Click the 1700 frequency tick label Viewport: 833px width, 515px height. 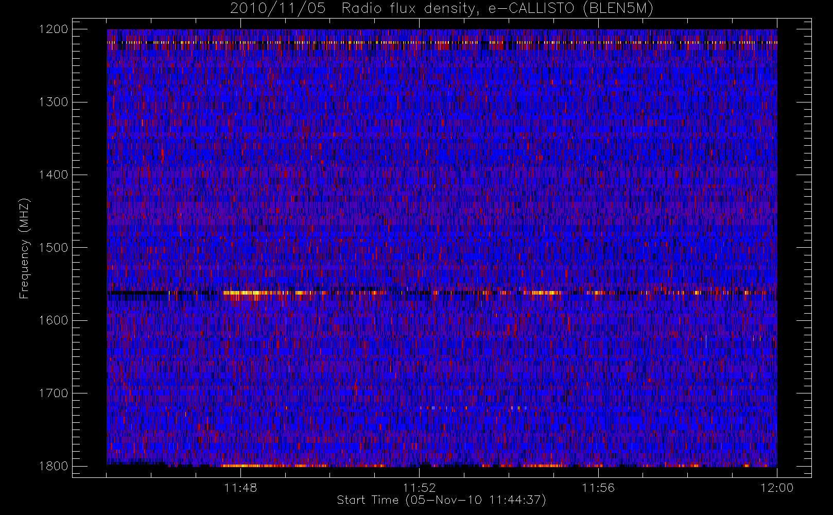tap(54, 393)
